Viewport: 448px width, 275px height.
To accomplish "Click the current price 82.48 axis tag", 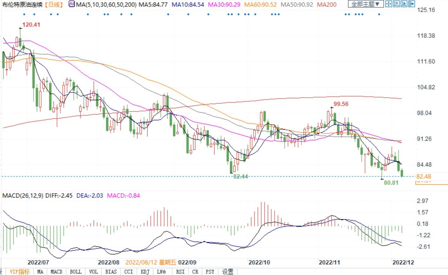I will (x=424, y=176).
